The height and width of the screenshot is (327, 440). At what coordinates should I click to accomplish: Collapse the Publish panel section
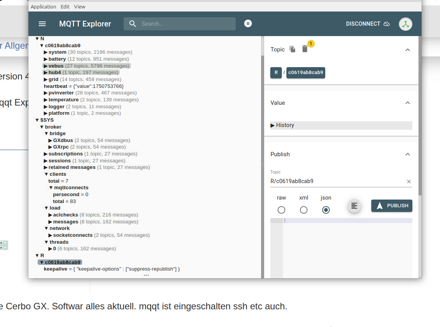[x=408, y=154]
